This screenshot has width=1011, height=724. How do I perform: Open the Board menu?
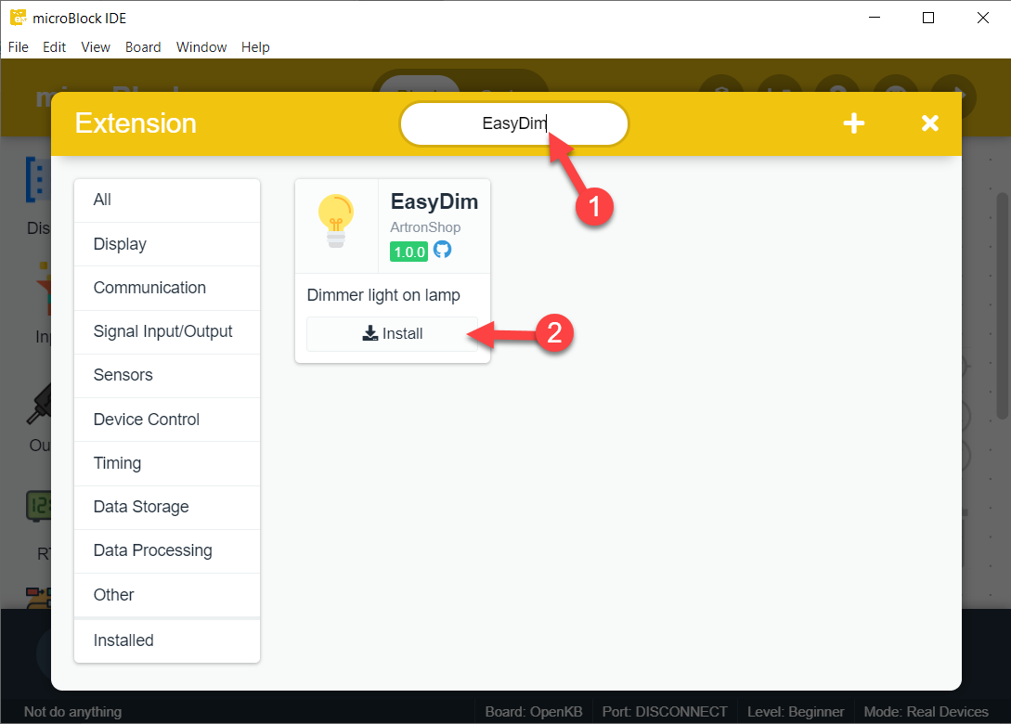(143, 47)
